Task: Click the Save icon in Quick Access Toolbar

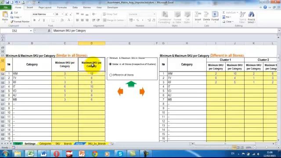Action: tap(7, 2)
